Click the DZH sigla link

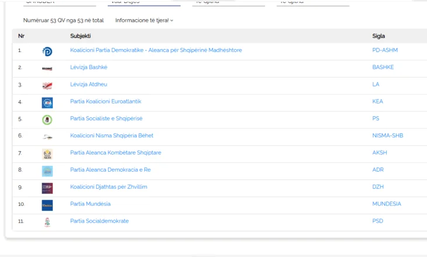point(378,187)
